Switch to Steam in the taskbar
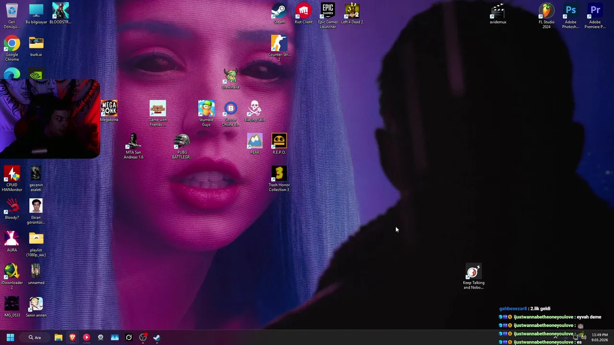Image resolution: width=614 pixels, height=345 pixels. (x=157, y=337)
